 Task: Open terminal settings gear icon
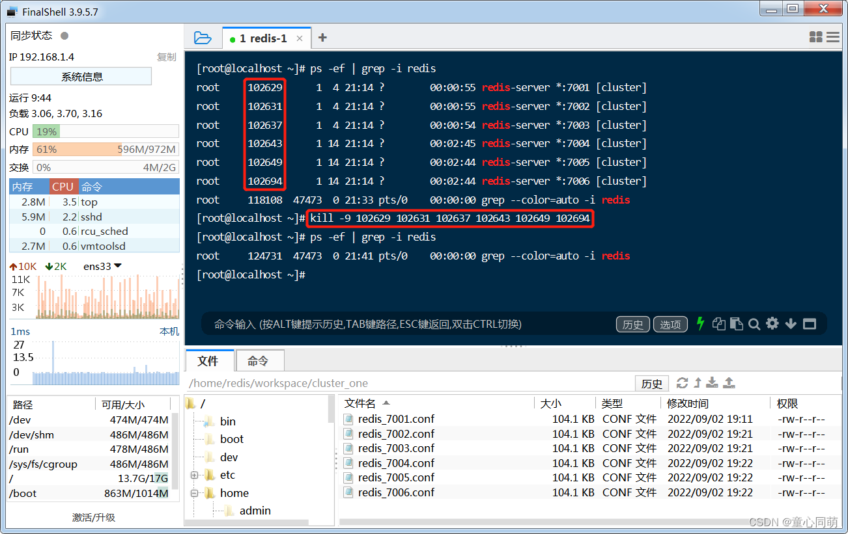coord(772,323)
